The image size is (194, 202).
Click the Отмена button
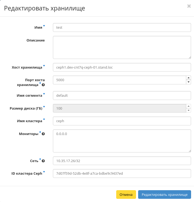(x=126, y=194)
